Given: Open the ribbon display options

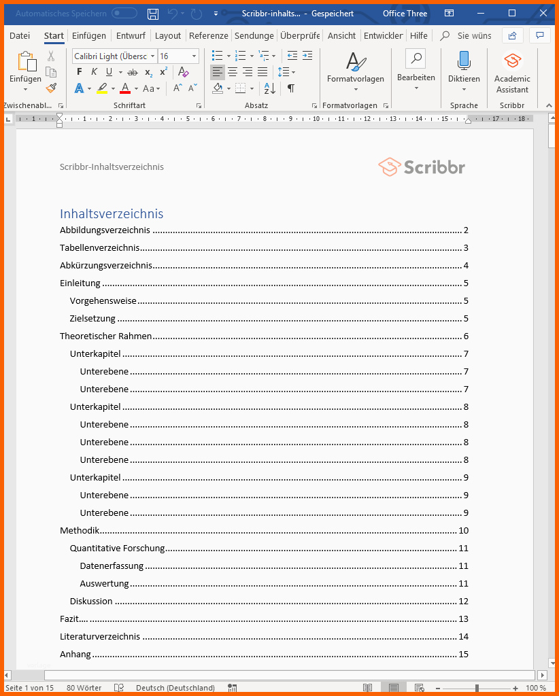Looking at the screenshot, I should pyautogui.click(x=450, y=14).
